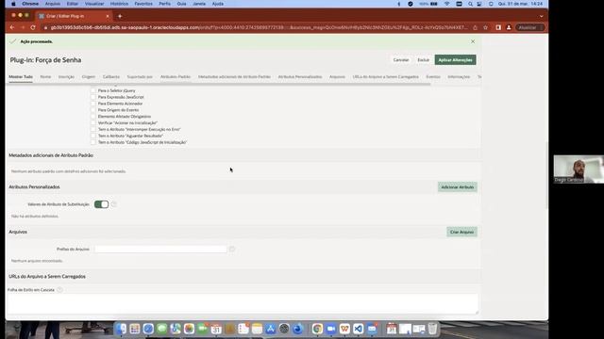604x339 pixels.
Task: Open the Arquivo menu
Action: tap(53, 4)
